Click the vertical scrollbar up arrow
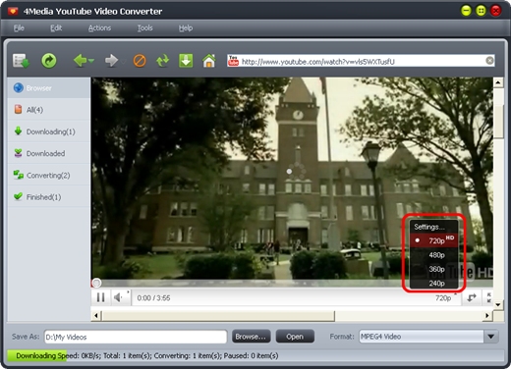This screenshot has width=511, height=369. tap(498, 82)
